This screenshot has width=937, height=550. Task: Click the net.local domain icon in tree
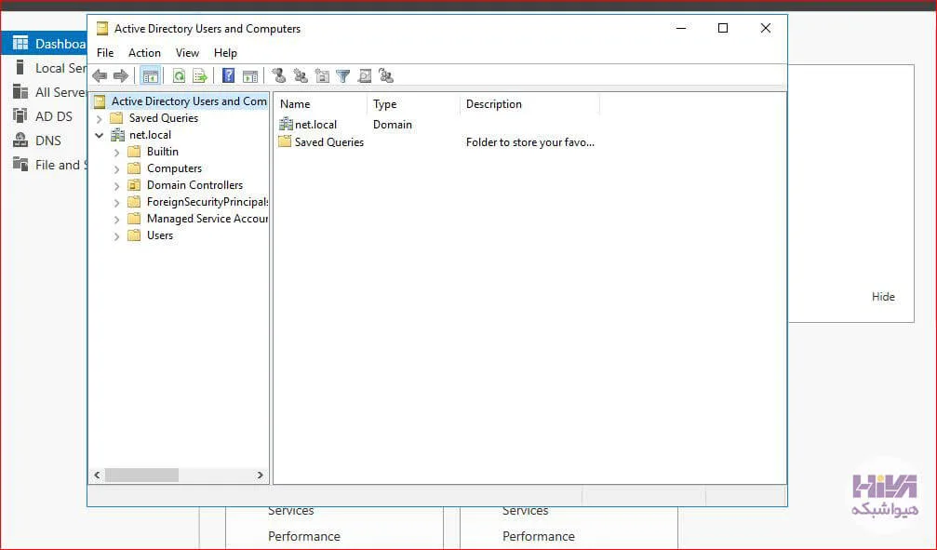point(118,135)
